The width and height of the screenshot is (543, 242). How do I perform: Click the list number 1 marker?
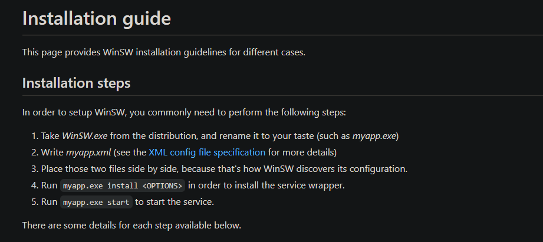34,136
